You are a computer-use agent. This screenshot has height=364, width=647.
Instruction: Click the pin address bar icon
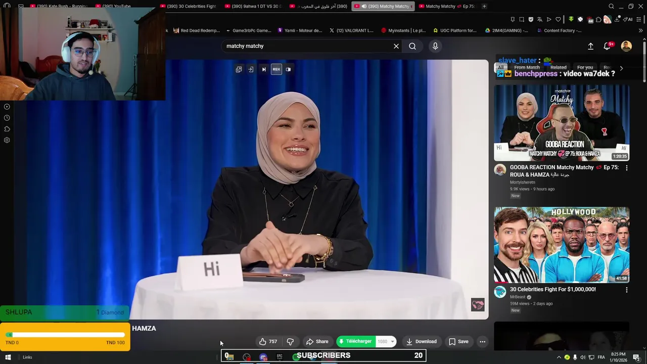click(x=513, y=19)
